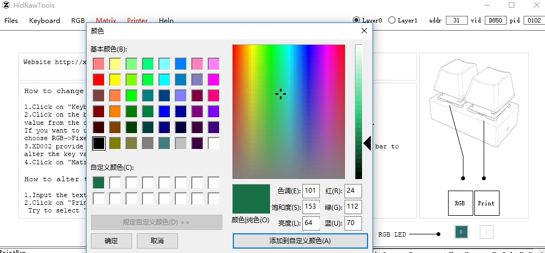Viewport: 545px width, 253px height.
Task: Click the RGB key box under keyboard
Action: click(460, 203)
